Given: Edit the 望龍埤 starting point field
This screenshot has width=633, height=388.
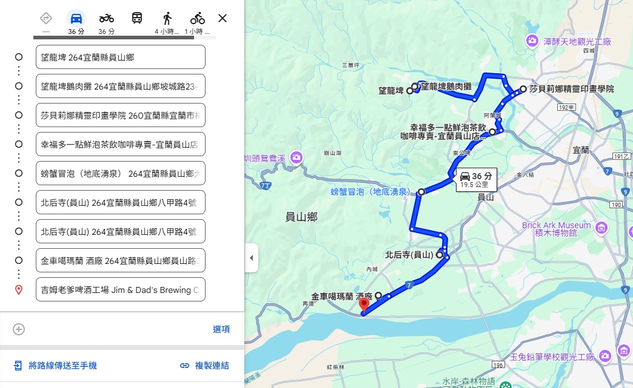Looking at the screenshot, I should point(120,58).
